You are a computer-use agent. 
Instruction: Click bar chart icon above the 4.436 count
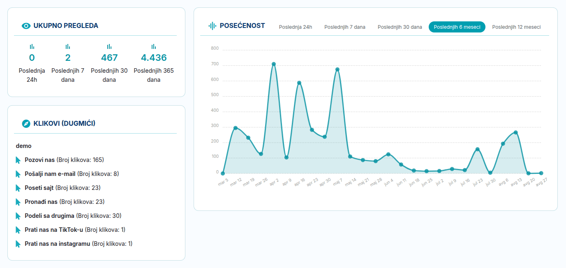tap(154, 47)
